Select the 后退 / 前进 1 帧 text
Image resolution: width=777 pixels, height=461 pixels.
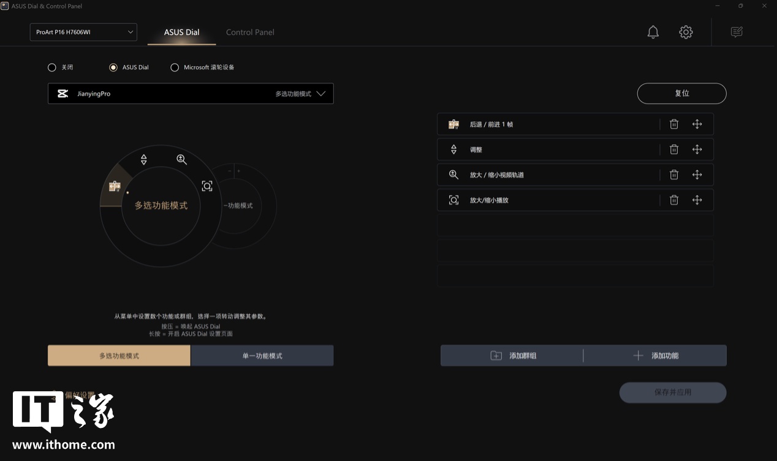click(x=491, y=124)
